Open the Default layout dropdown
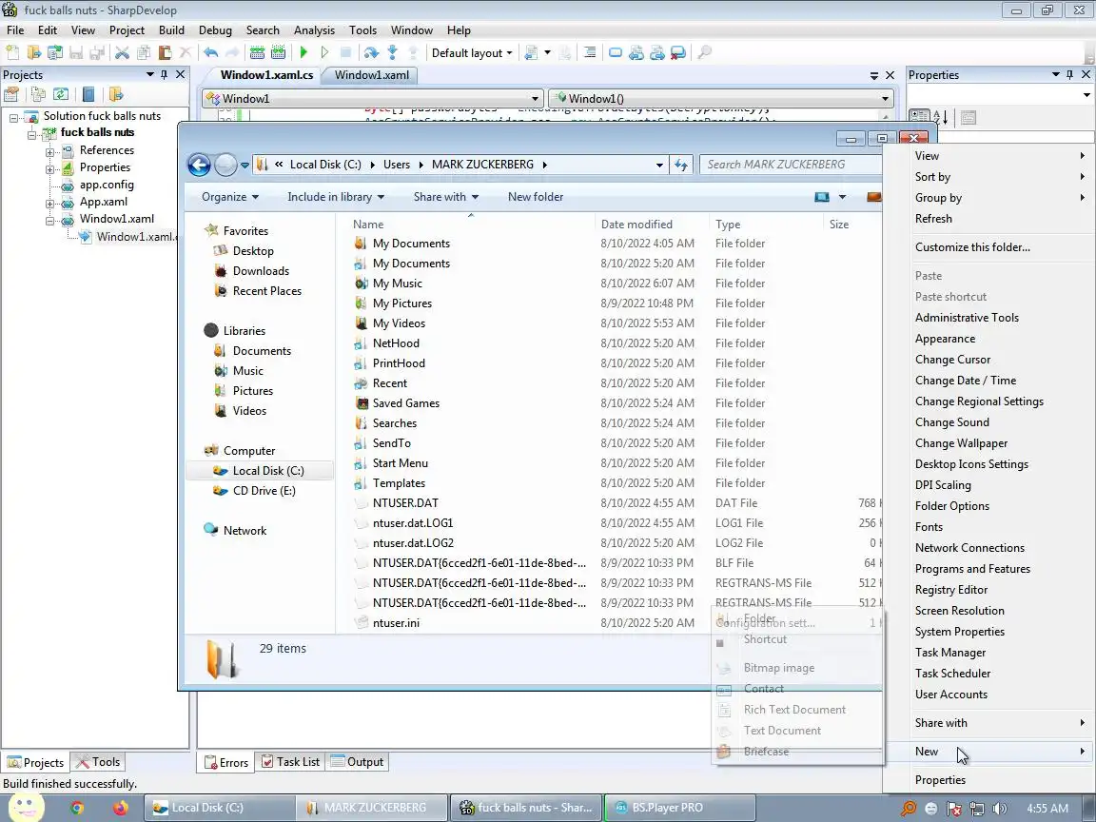This screenshot has height=822, width=1096. pyautogui.click(x=472, y=52)
